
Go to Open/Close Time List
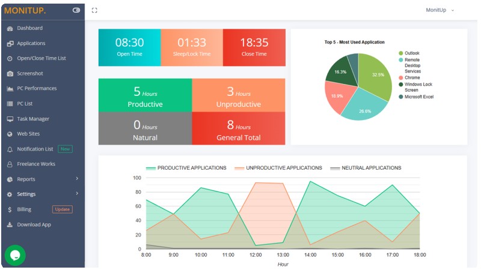click(42, 58)
